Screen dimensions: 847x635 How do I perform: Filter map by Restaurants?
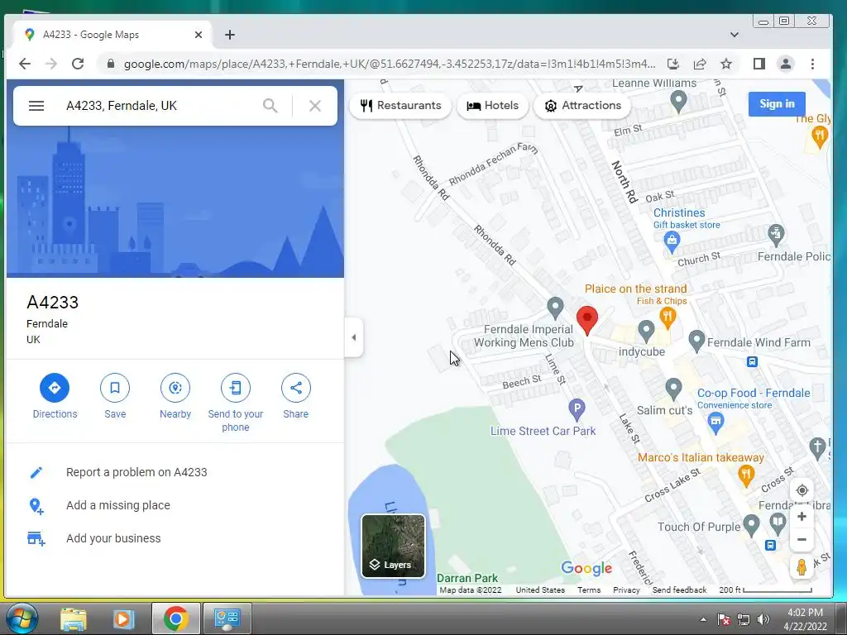point(401,105)
